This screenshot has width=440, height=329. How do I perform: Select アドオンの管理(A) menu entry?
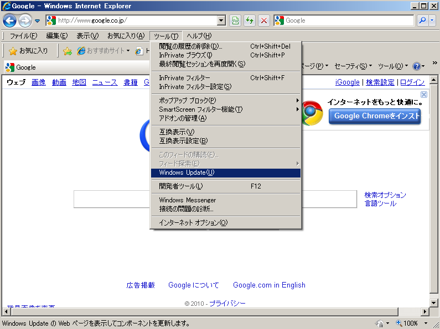point(226,118)
